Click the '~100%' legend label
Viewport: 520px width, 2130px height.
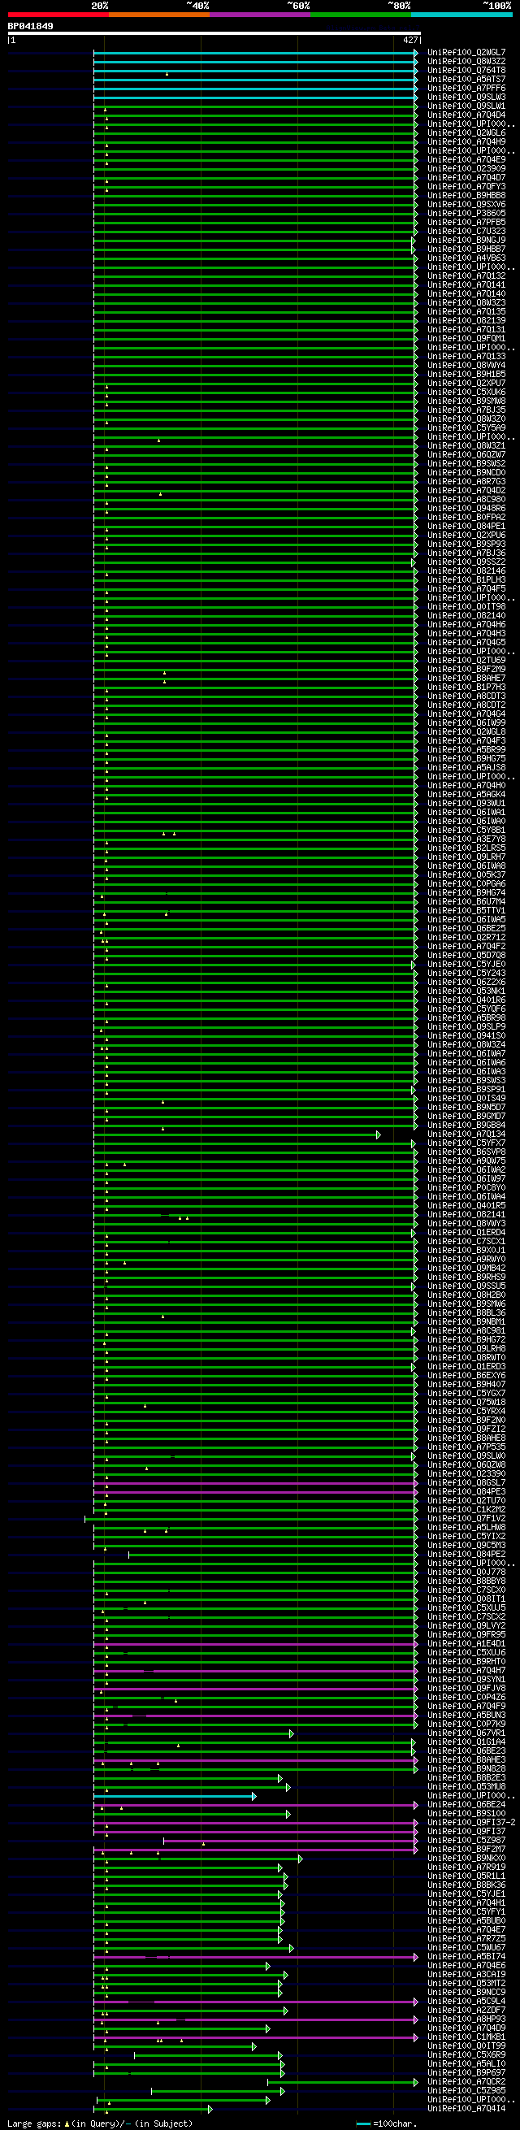498,6
